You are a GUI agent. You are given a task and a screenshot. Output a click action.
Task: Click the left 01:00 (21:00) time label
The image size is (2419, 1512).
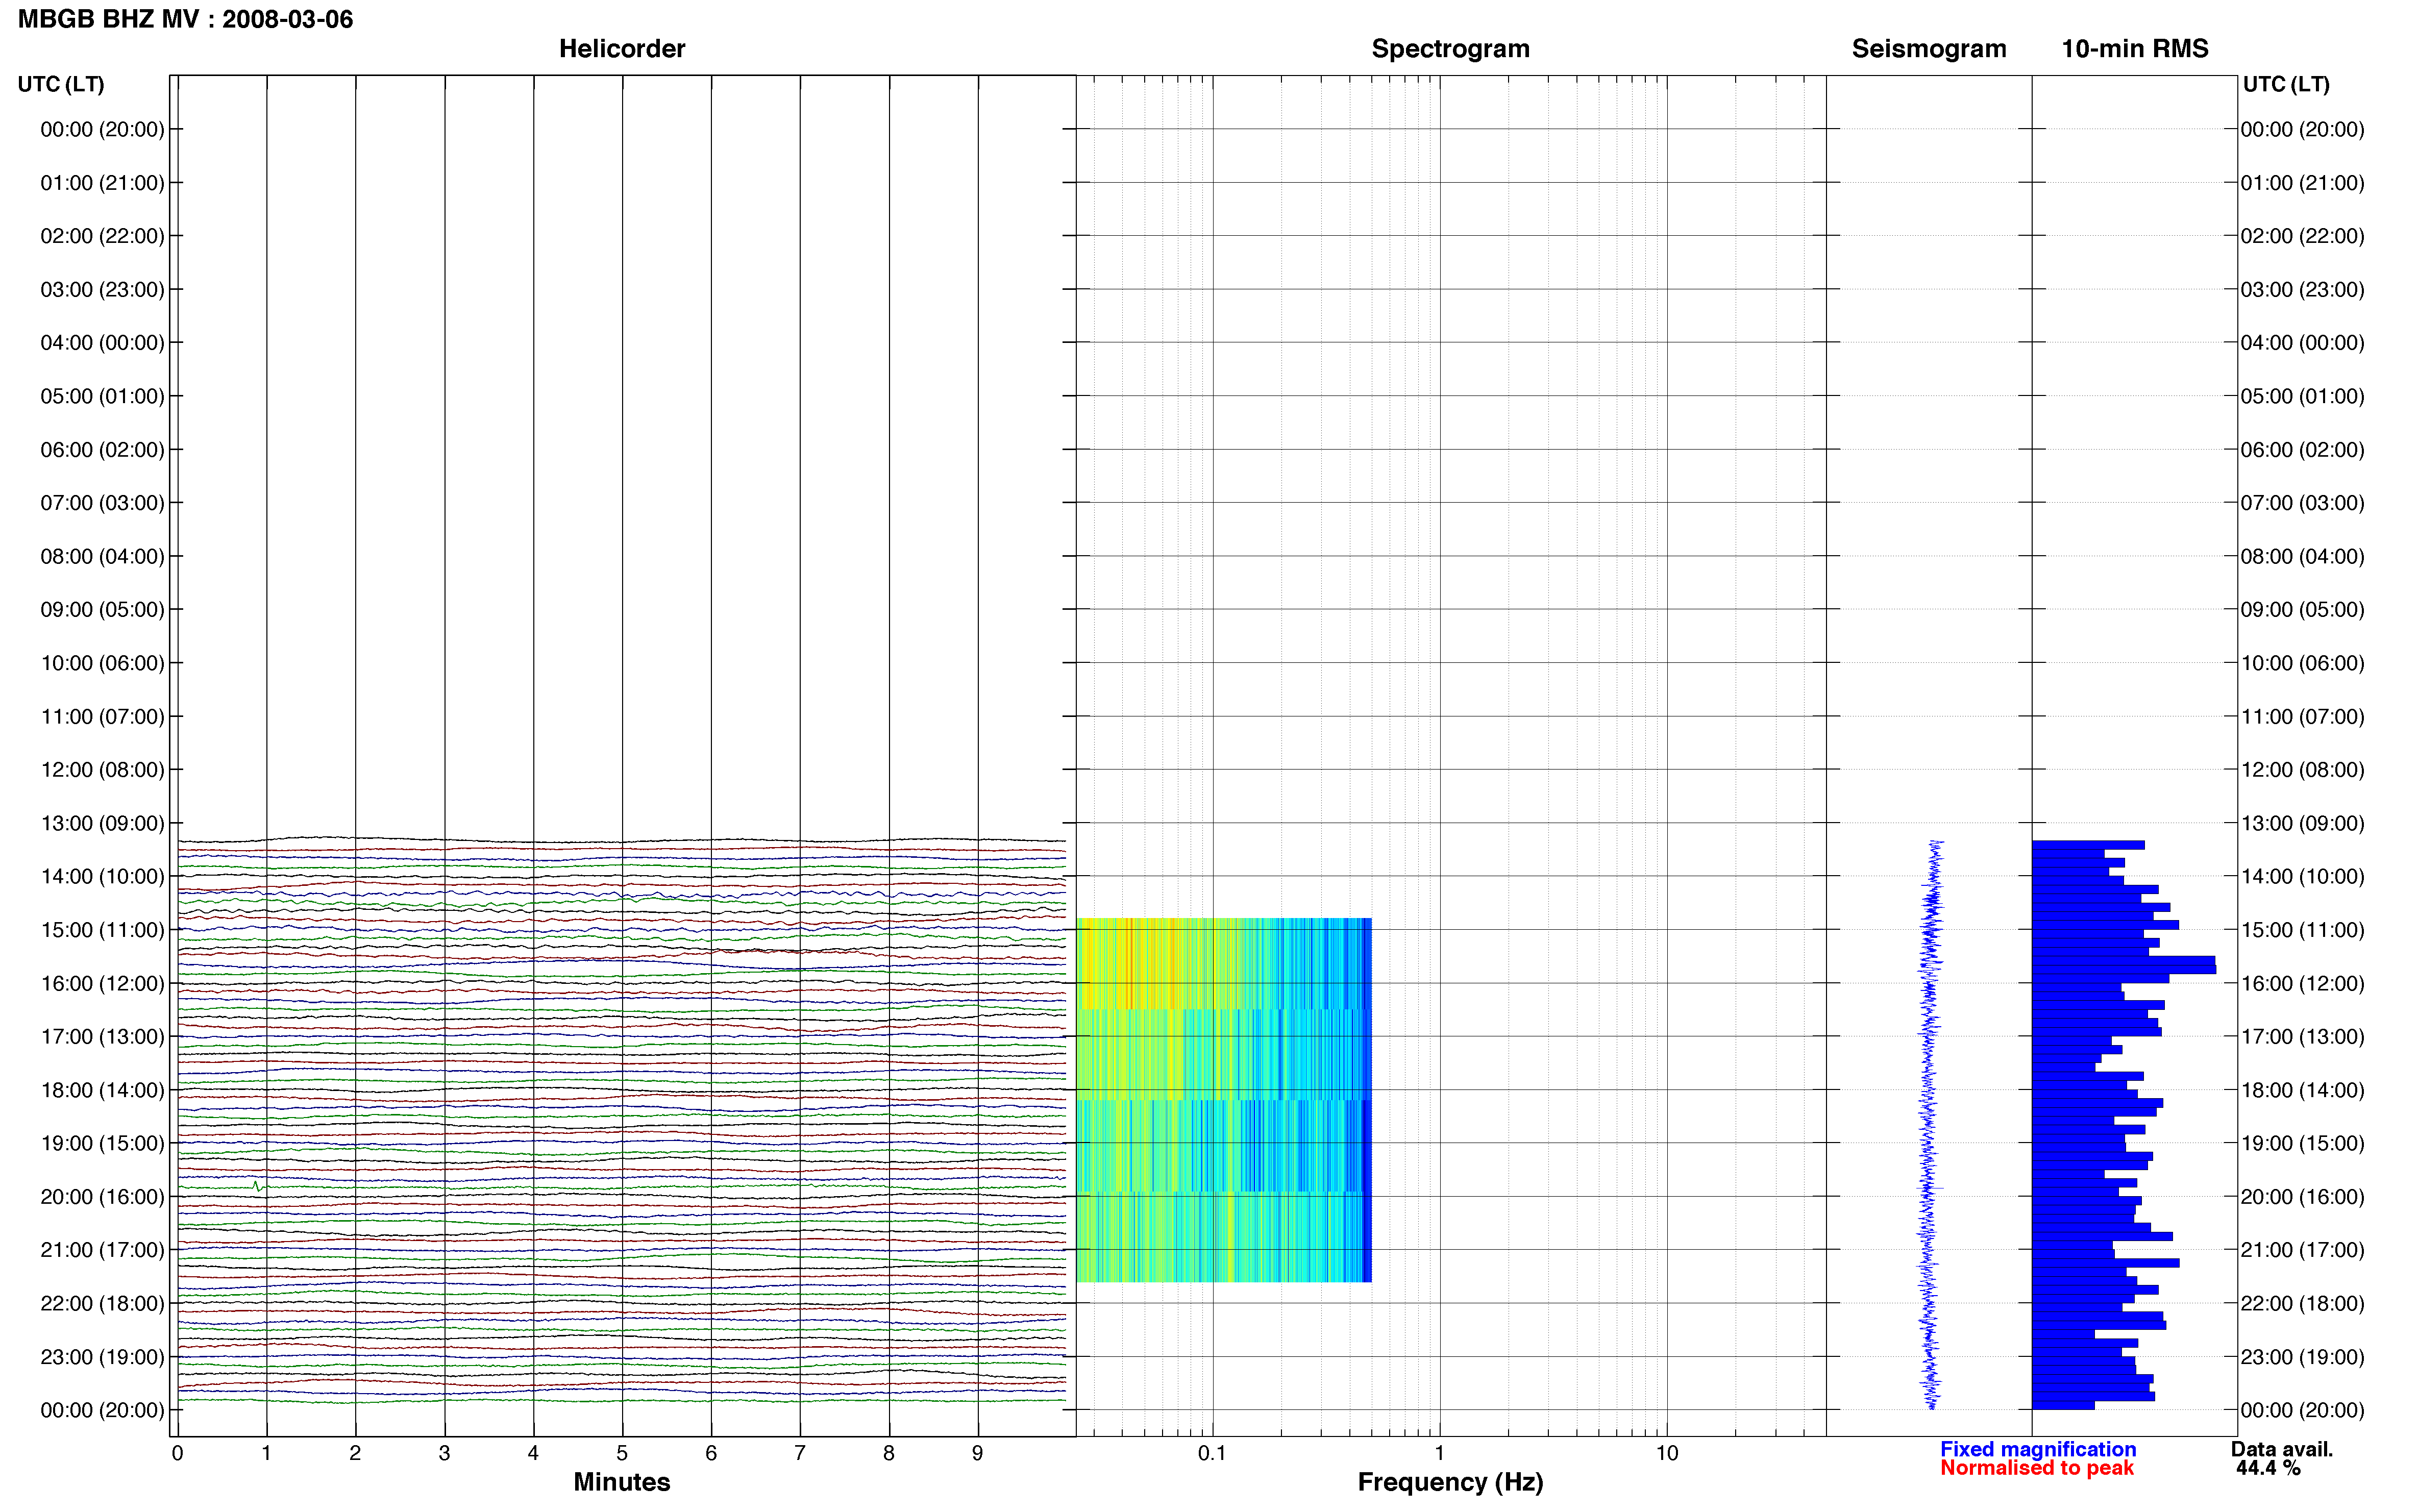tap(102, 183)
